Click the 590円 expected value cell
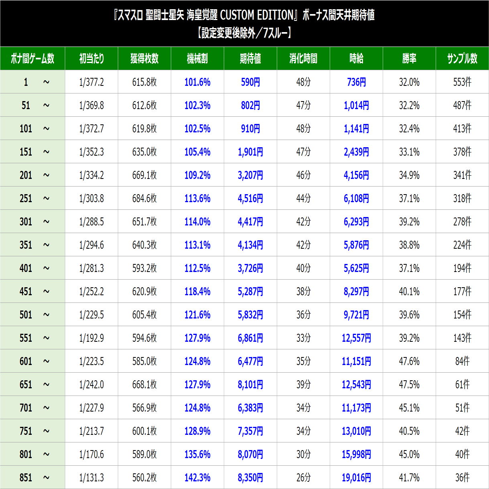The height and width of the screenshot is (489, 489). 250,82
